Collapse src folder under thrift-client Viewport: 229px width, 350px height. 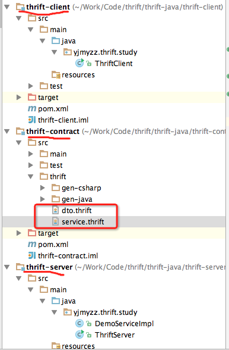tap(19, 18)
